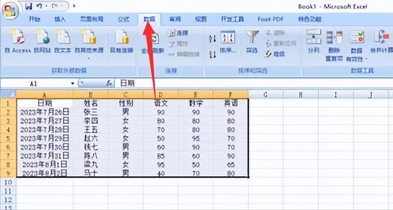Select row 5 header
This screenshot has height=210, width=393.
tap(8, 138)
